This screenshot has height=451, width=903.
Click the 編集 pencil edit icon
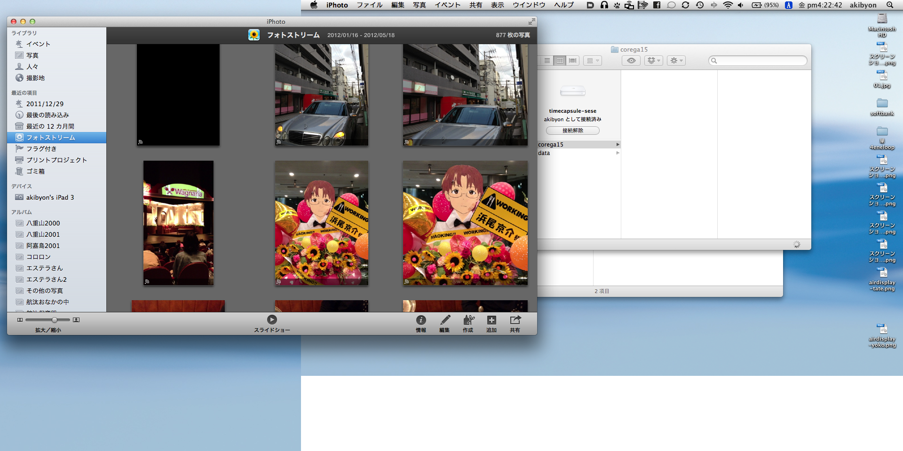click(444, 320)
